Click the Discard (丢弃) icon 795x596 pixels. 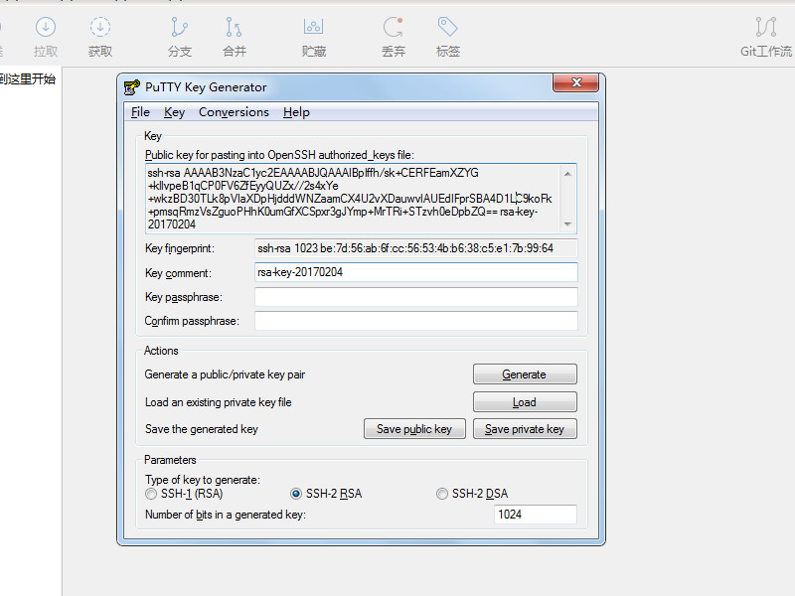(x=394, y=28)
